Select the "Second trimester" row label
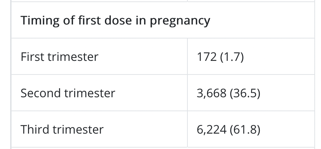321x149 pixels. coord(68,93)
